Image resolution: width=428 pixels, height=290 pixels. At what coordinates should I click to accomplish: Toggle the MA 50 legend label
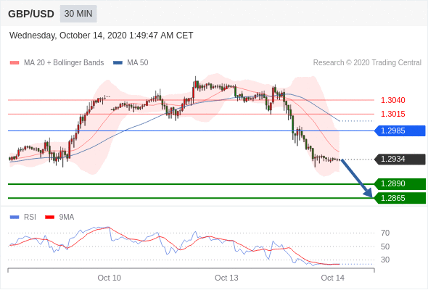pyautogui.click(x=138, y=63)
